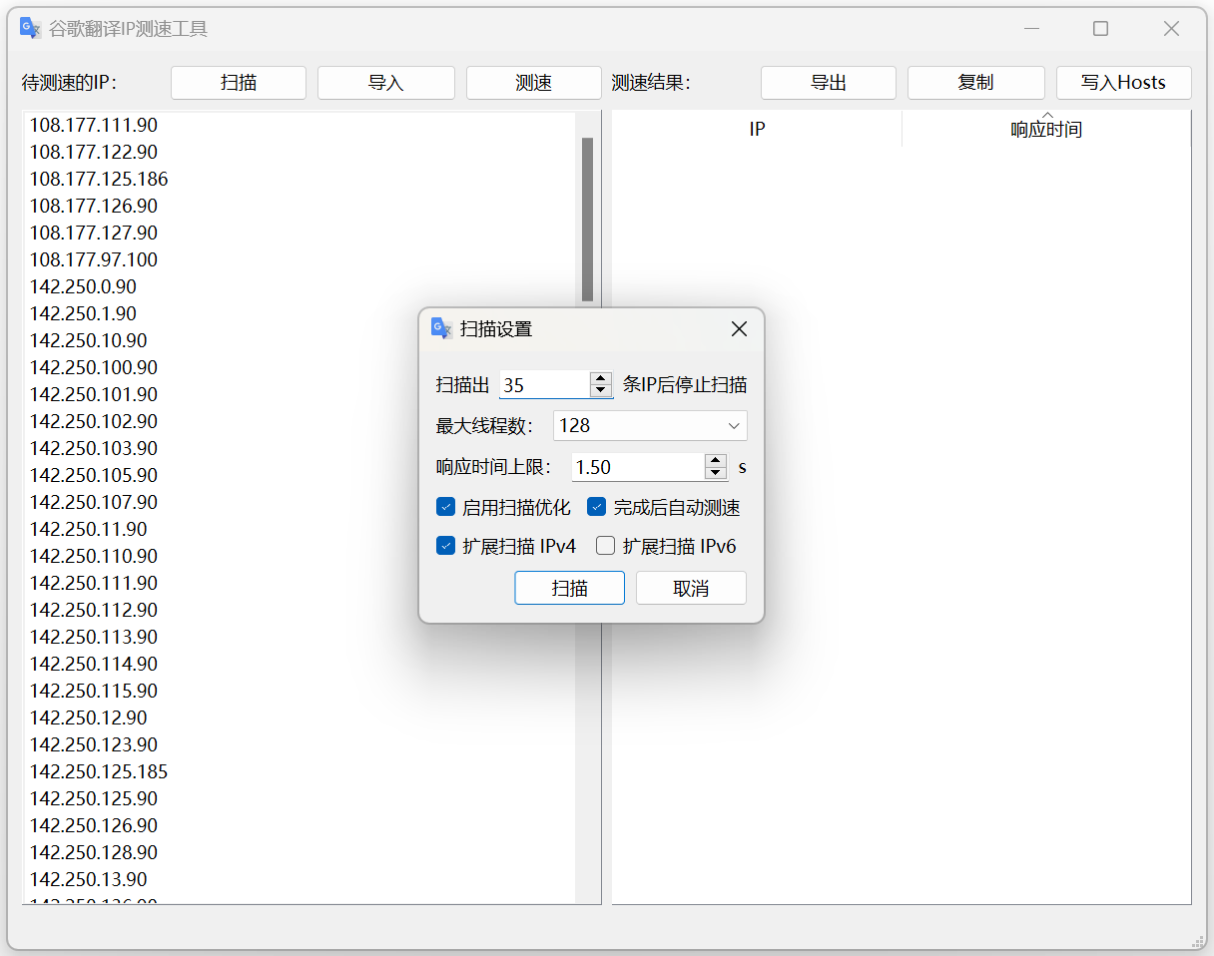Click the 写入Hosts button
Image resolution: width=1214 pixels, height=956 pixels.
[1124, 83]
